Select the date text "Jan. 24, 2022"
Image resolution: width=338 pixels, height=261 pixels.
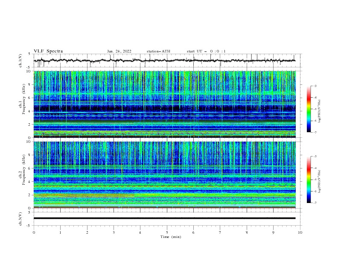click(119, 51)
